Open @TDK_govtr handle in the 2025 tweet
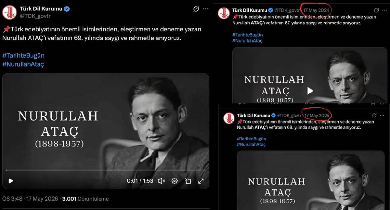Viewport: 390px width, 210px height. [x=289, y=115]
